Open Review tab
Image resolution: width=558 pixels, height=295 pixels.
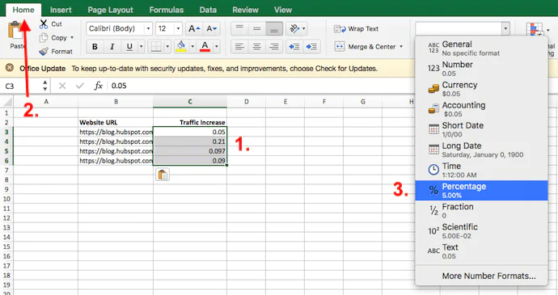245,10
